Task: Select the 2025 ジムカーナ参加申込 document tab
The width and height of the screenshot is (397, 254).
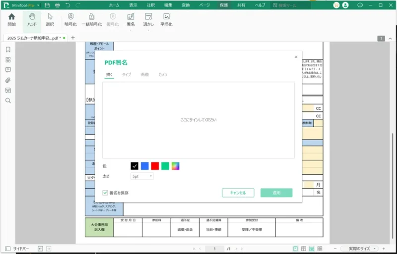Action: pyautogui.click(x=36, y=38)
